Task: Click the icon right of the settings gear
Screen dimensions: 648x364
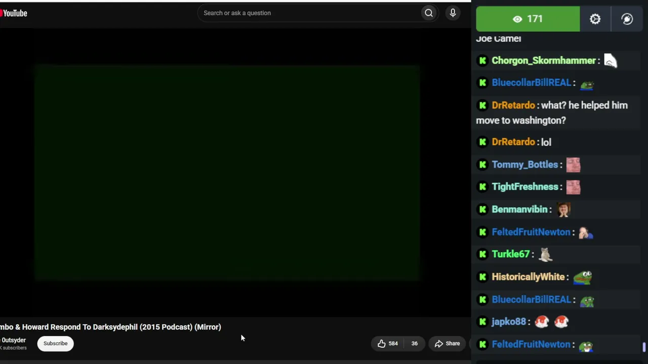Action: pos(627,19)
